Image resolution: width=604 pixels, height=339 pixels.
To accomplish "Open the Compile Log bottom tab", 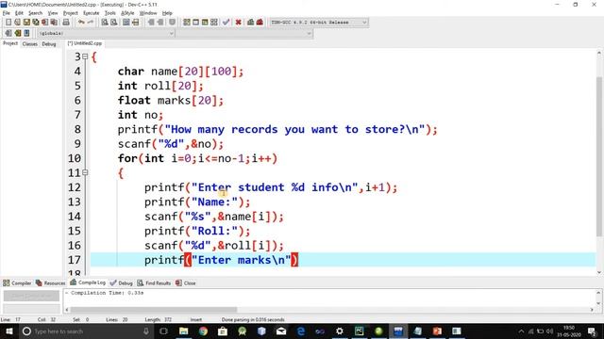I will 88,282.
